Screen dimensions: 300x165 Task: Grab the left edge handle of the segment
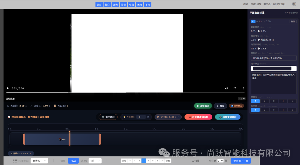coord(24,139)
